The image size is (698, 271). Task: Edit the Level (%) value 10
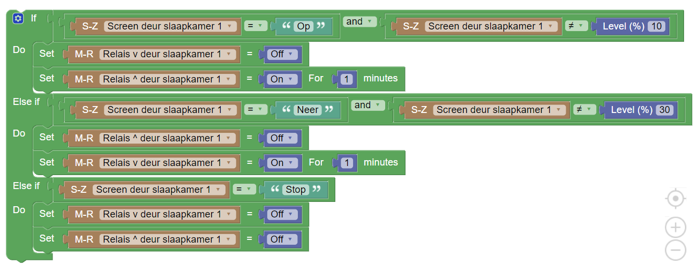click(x=656, y=26)
